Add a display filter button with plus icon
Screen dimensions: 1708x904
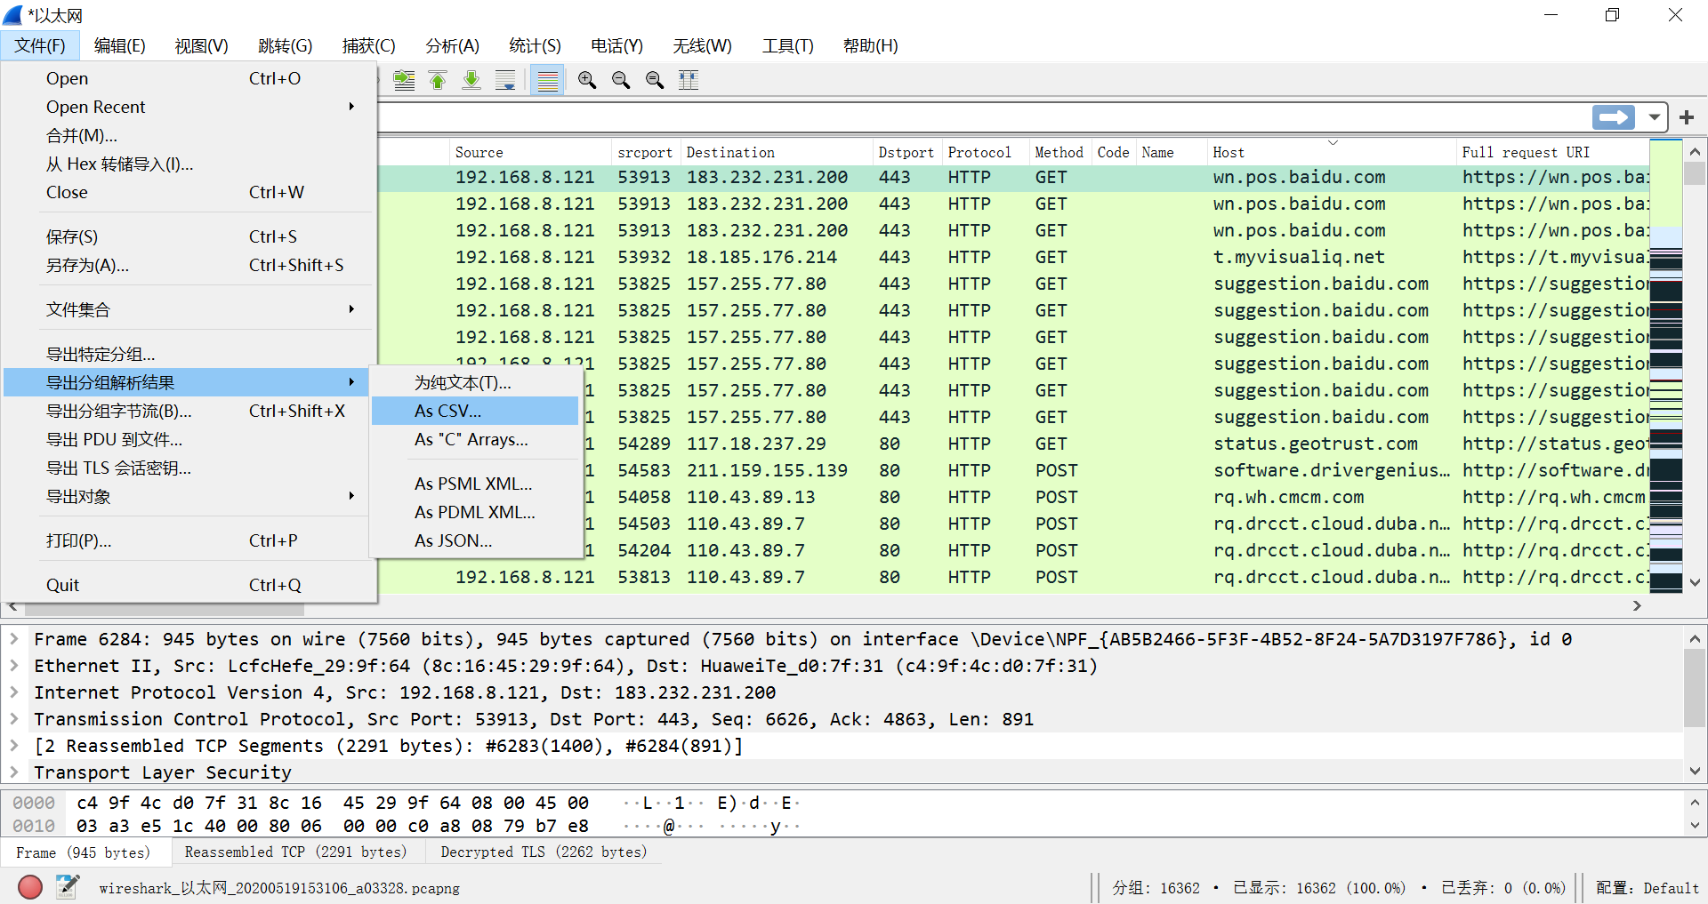(1687, 117)
